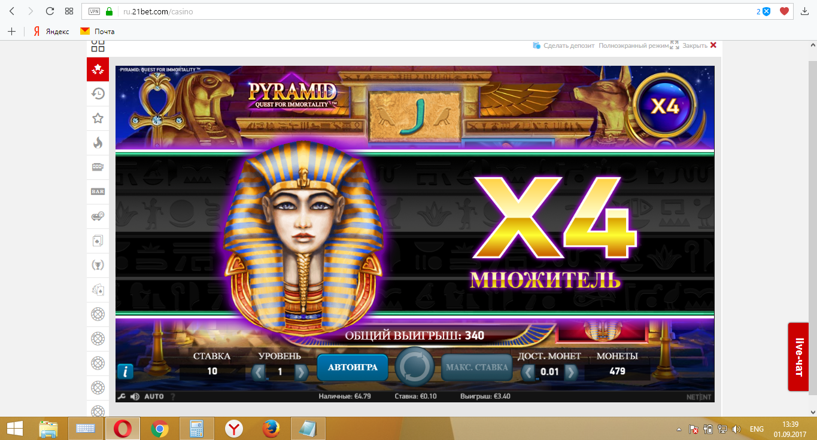The width and height of the screenshot is (817, 440).
Task: Click the Выигрыш: €3.40 win text
Action: [x=485, y=396]
